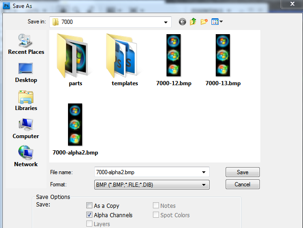Expand the Save in folder dropdown
The width and height of the screenshot is (303, 228).
pyautogui.click(x=166, y=22)
